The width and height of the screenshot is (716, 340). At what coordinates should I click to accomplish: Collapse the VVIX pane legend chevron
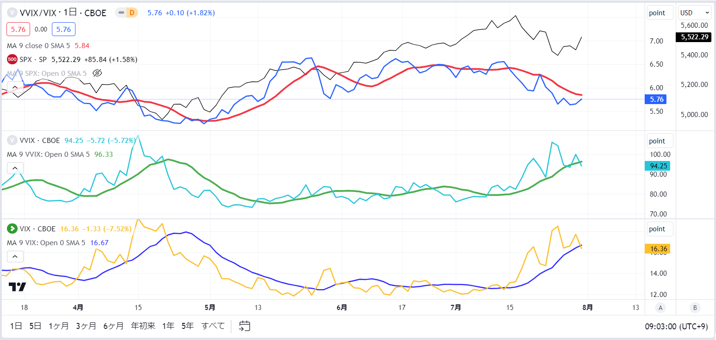15,168
